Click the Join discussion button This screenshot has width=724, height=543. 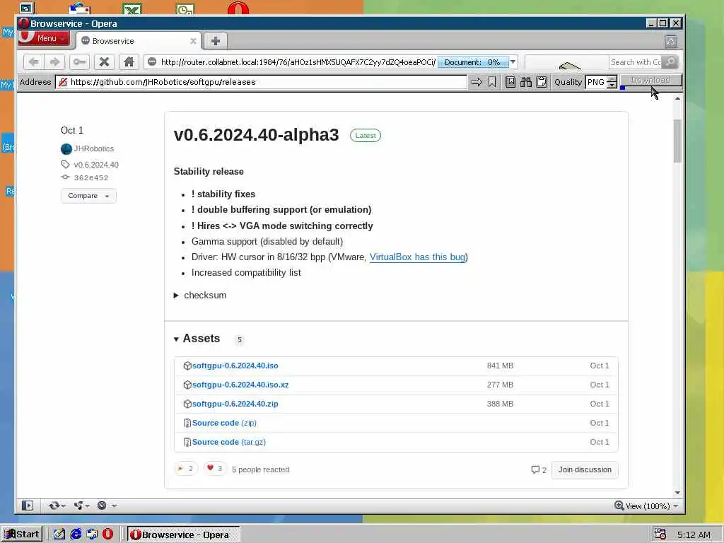pos(585,469)
